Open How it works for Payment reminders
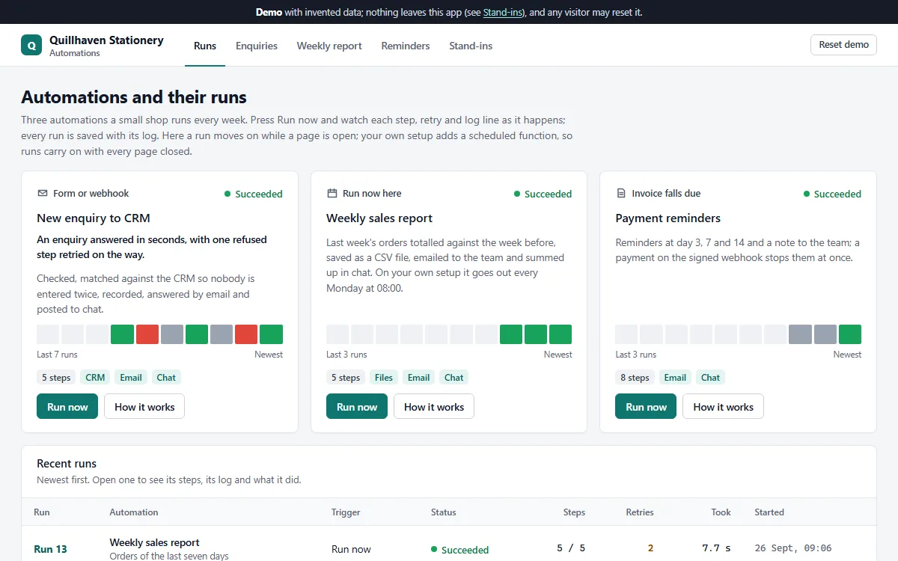898x561 pixels. coord(723,406)
